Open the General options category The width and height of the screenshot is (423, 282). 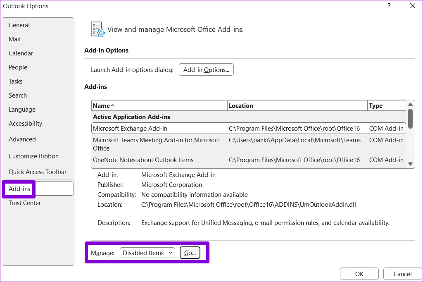click(19, 25)
